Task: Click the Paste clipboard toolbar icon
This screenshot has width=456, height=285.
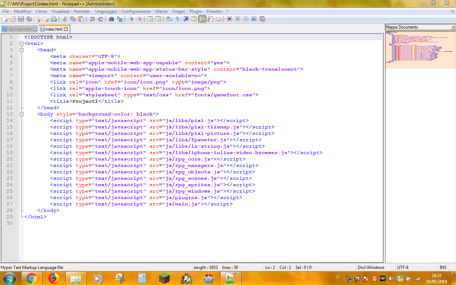Action: coord(82,19)
